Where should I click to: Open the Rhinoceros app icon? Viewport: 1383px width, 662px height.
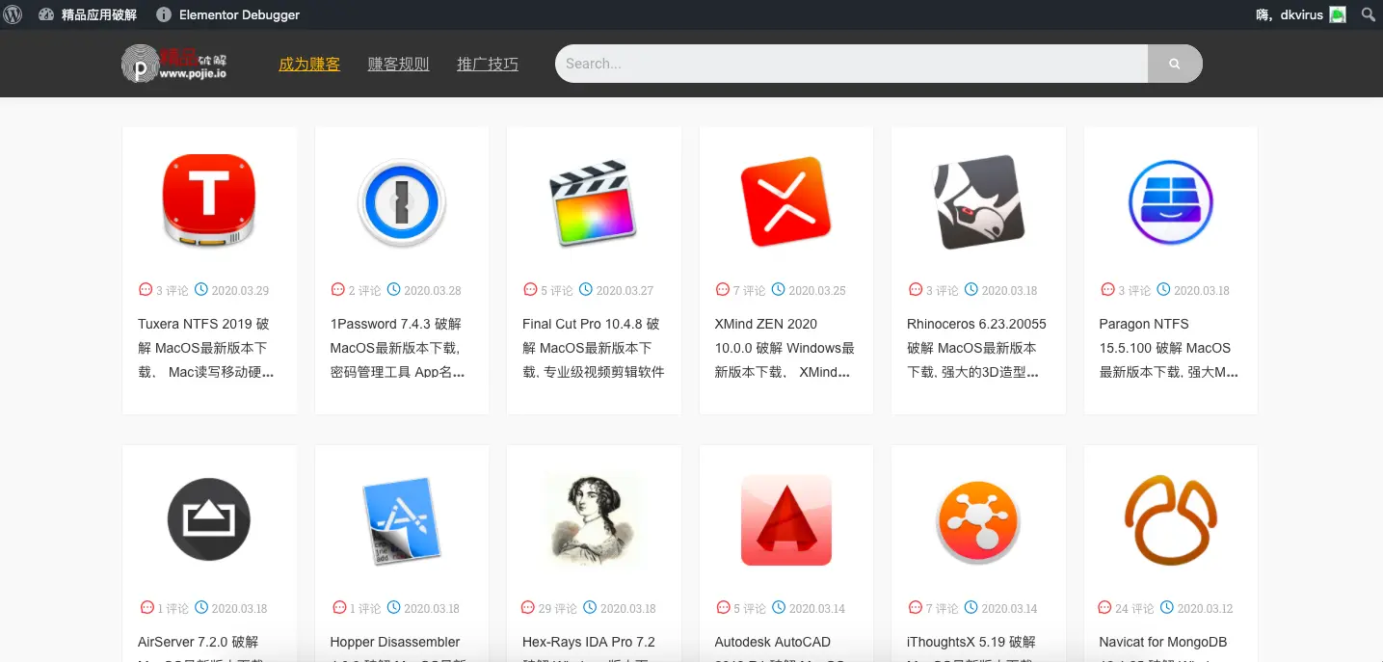[x=978, y=202]
